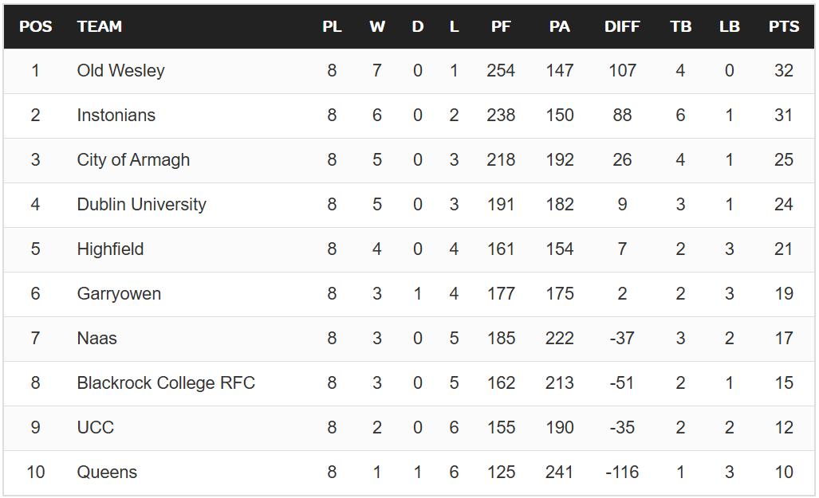
Task: Select the PA column header
Action: (560, 26)
